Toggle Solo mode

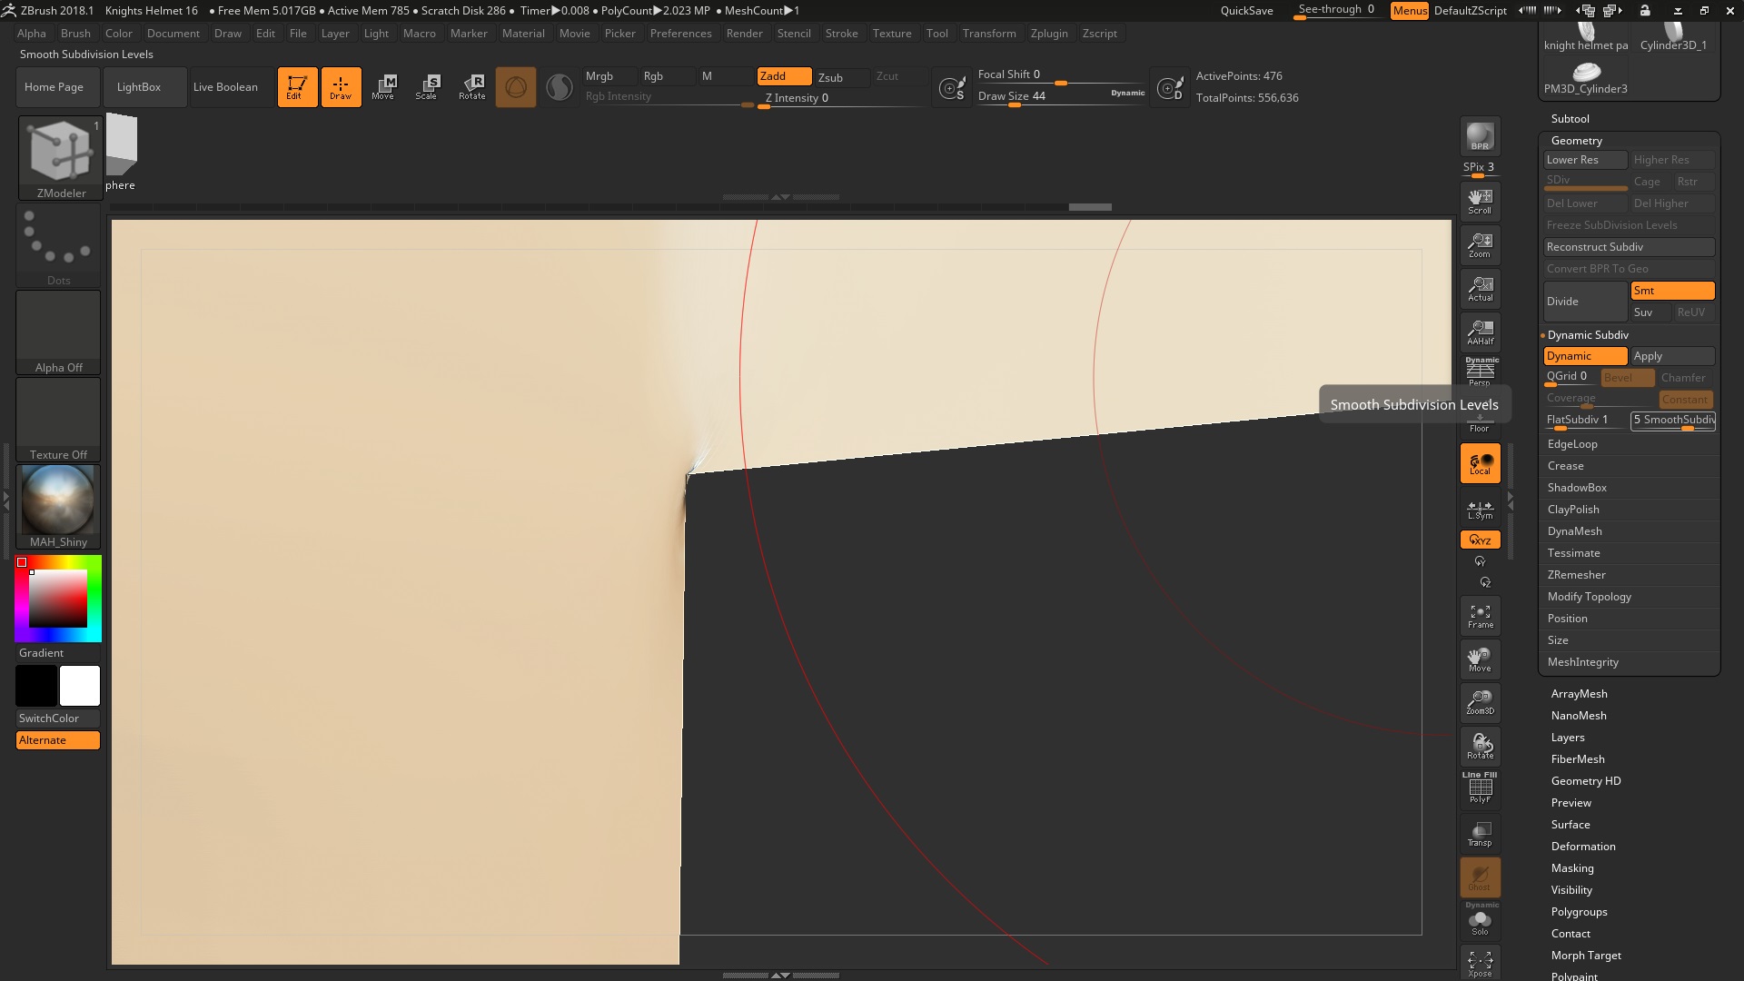pos(1480,920)
